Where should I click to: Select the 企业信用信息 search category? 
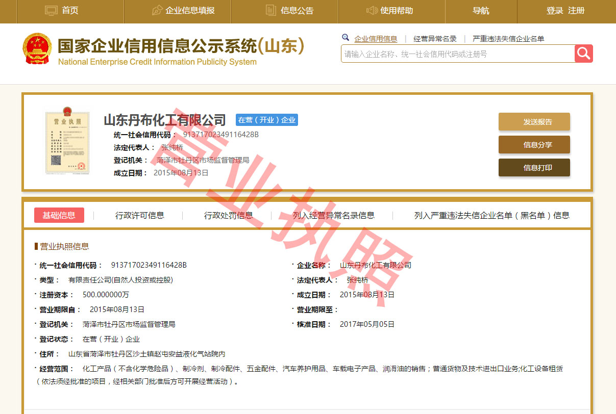(376, 39)
